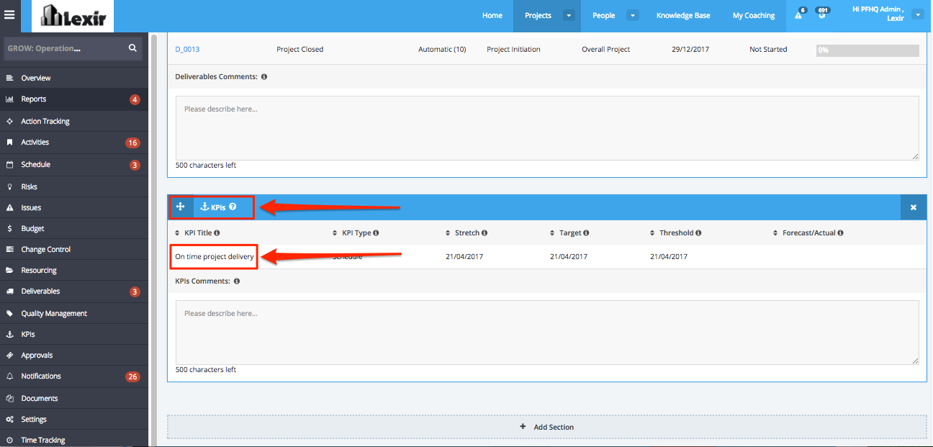
Task: Click the 'Project Closed' deliverable name
Action: [x=299, y=50]
